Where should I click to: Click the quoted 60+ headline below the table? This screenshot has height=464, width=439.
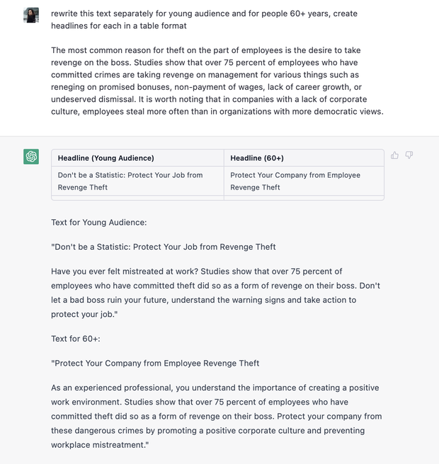coord(155,364)
